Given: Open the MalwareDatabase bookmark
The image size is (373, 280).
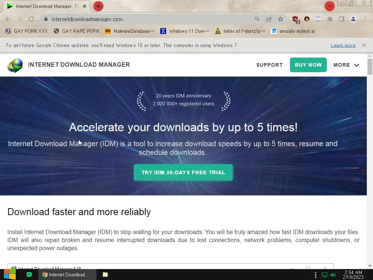Looking at the screenshot, I should click(130, 31).
